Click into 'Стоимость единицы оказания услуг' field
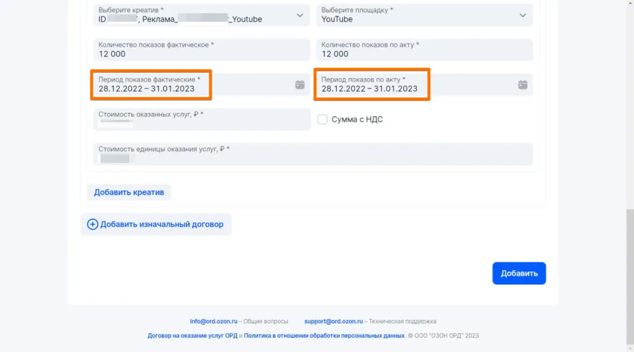 pyautogui.click(x=313, y=154)
